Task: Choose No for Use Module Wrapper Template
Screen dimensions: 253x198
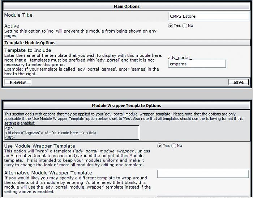Action: point(174,146)
